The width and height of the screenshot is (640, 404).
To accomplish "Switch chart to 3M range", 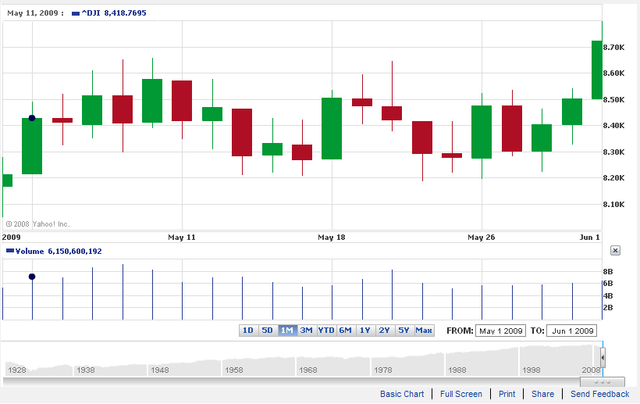I will (x=306, y=331).
